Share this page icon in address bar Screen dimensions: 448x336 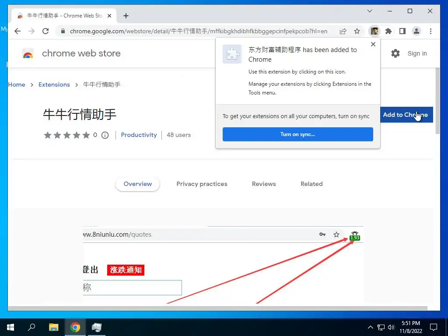[x=343, y=31]
